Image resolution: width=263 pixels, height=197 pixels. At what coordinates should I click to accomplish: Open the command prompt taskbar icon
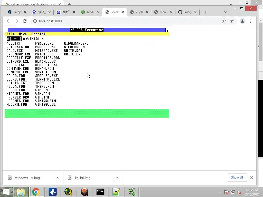100,192
